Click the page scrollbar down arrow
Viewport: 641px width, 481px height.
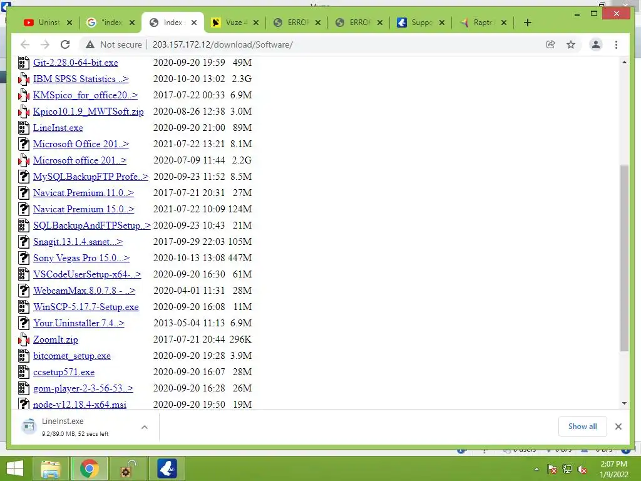point(624,404)
